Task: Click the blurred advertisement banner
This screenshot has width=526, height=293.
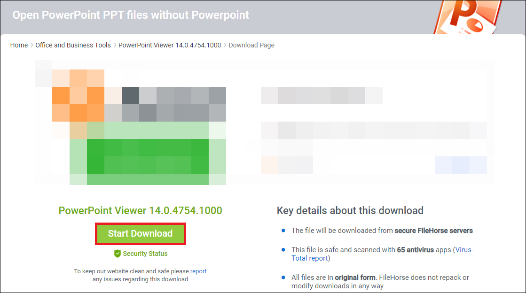Action: click(x=264, y=123)
